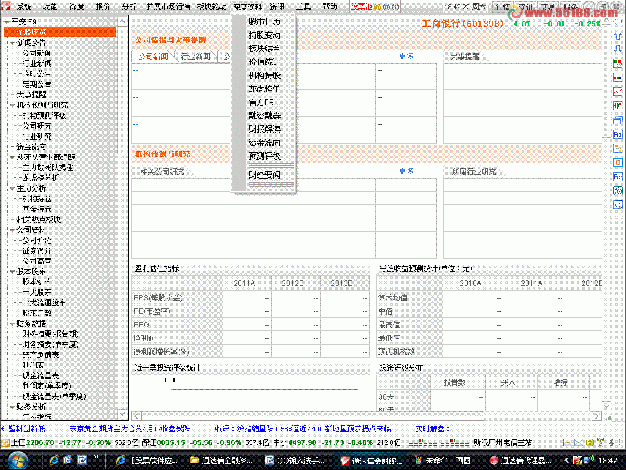Click the back arrow icon in right sidebar
This screenshot has width=626, height=470.
tap(617, 21)
